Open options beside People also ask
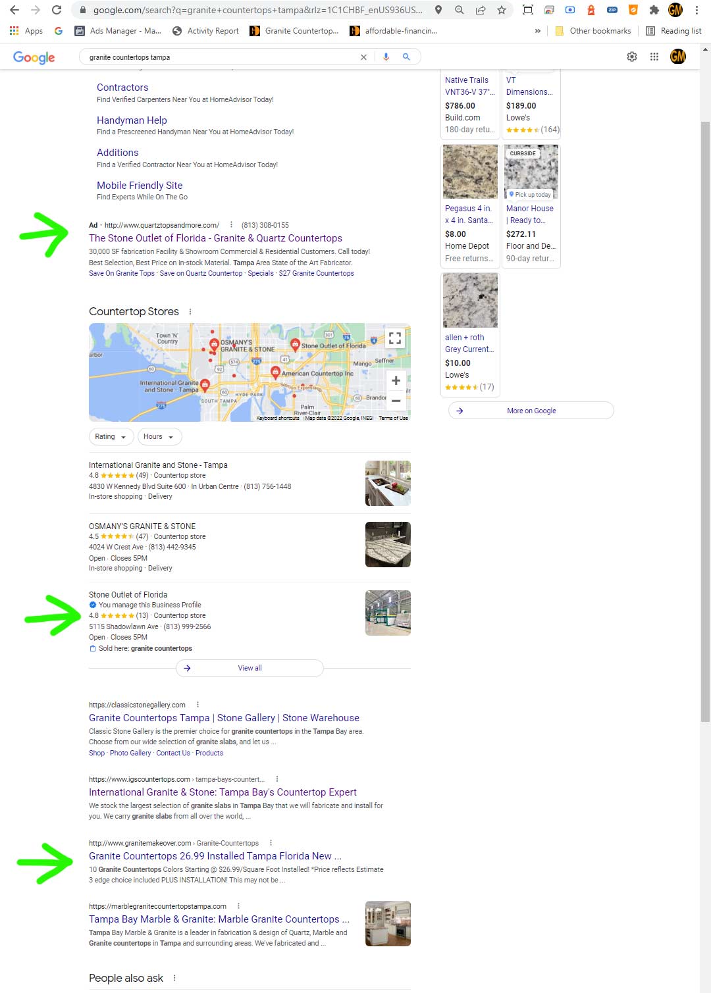711x993 pixels. [x=174, y=978]
